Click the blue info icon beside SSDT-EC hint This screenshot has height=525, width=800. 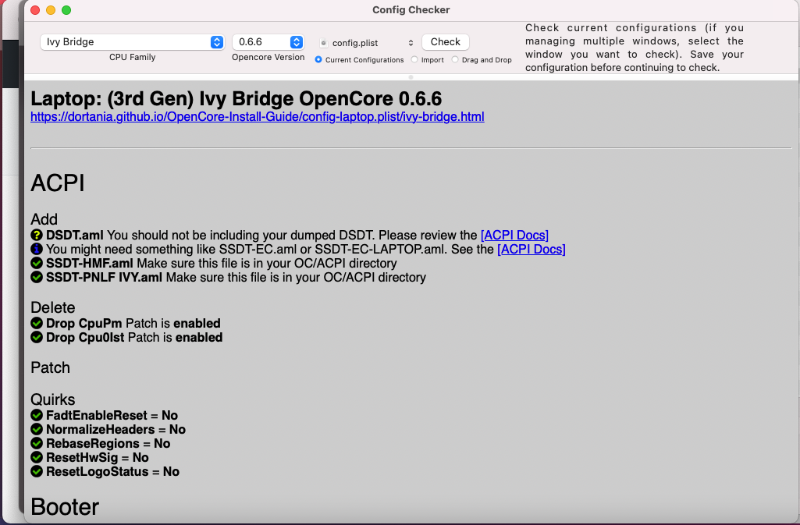37,250
